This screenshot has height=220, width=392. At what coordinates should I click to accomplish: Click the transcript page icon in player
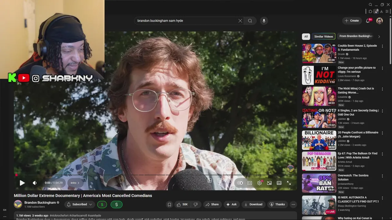219,181
